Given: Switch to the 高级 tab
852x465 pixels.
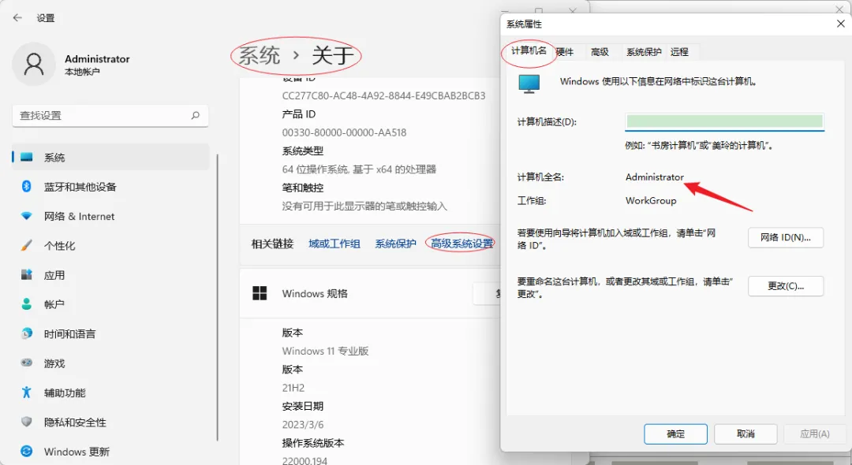Looking at the screenshot, I should (x=600, y=51).
